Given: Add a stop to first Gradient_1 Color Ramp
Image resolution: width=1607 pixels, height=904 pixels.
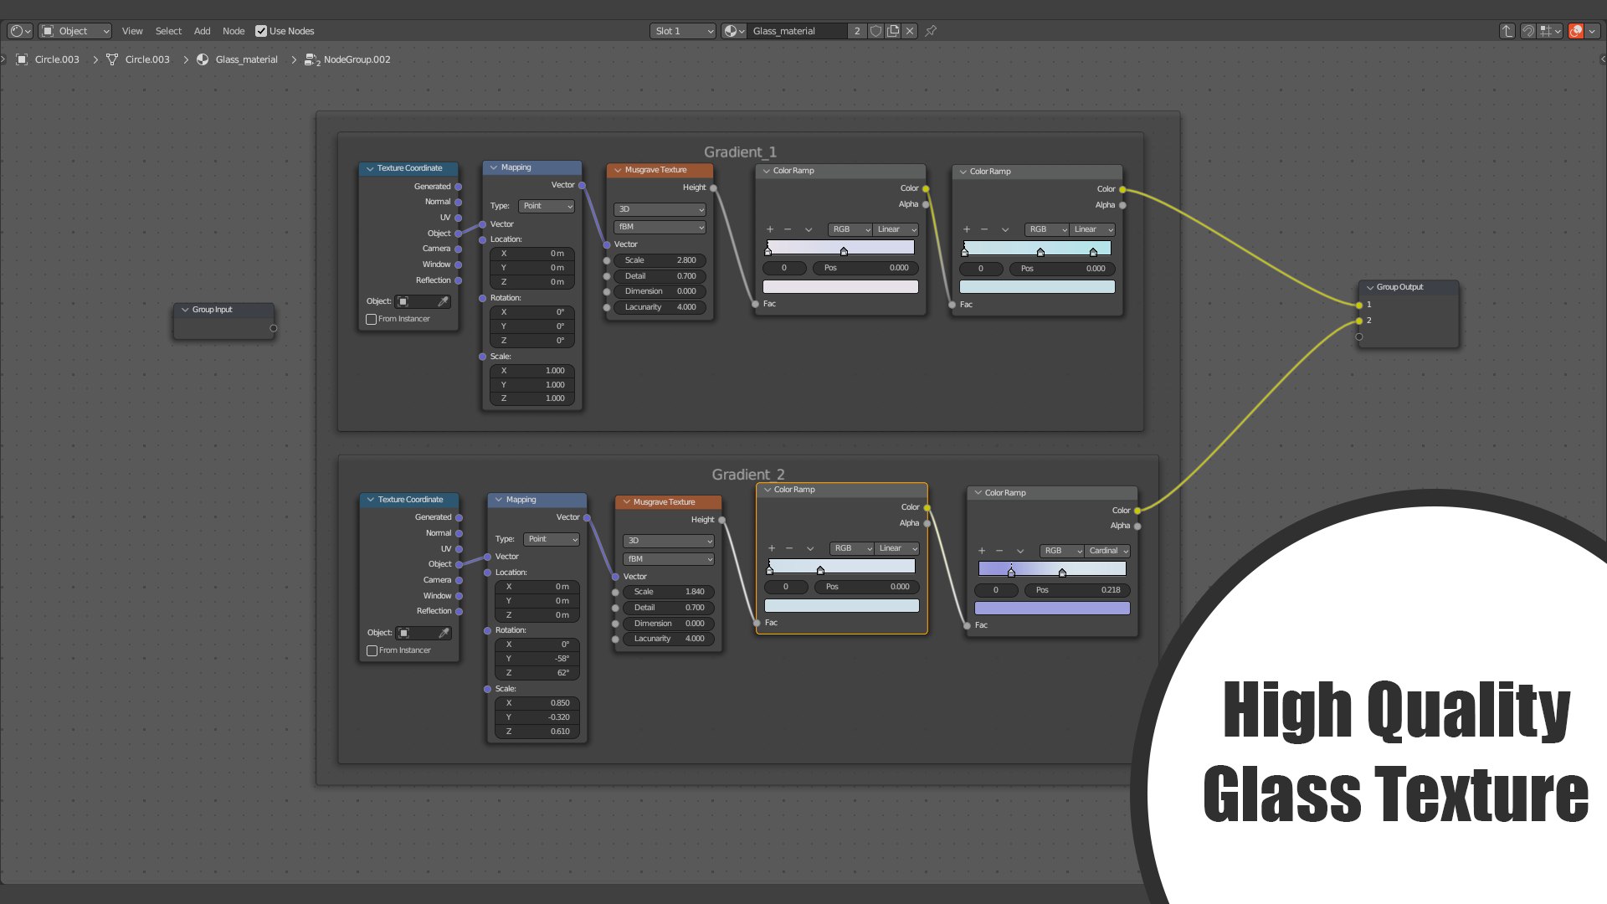Looking at the screenshot, I should (x=770, y=229).
